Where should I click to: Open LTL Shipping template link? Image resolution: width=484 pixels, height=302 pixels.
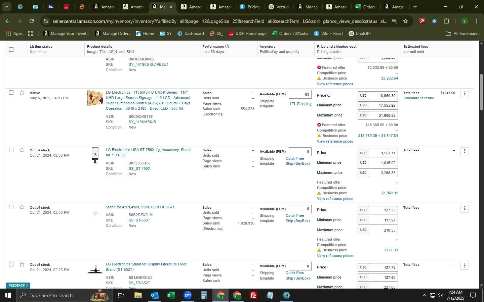[300, 104]
